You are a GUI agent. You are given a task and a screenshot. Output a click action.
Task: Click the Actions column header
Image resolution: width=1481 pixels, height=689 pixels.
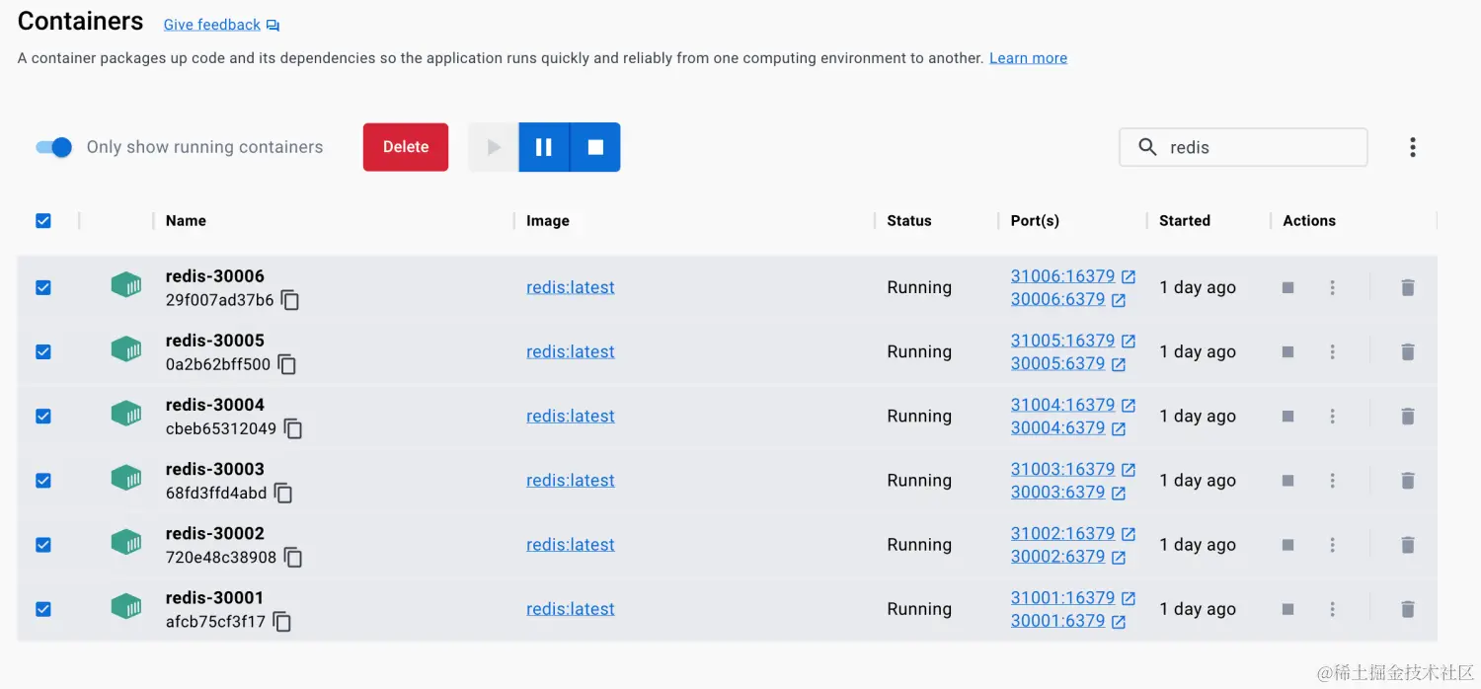tap(1309, 221)
